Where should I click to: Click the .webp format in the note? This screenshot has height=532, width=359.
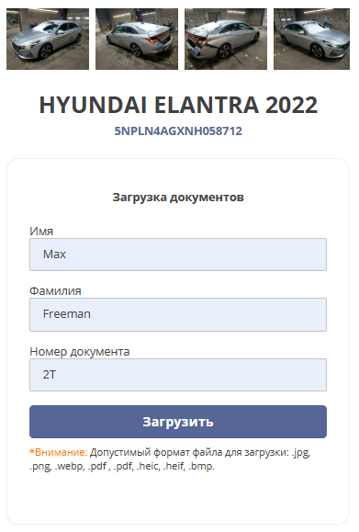pyautogui.click(x=70, y=466)
